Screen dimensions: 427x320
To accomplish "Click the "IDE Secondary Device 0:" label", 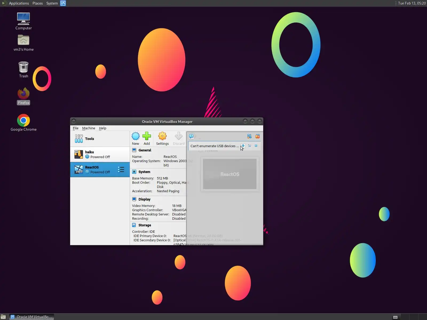I will pyautogui.click(x=152, y=240).
